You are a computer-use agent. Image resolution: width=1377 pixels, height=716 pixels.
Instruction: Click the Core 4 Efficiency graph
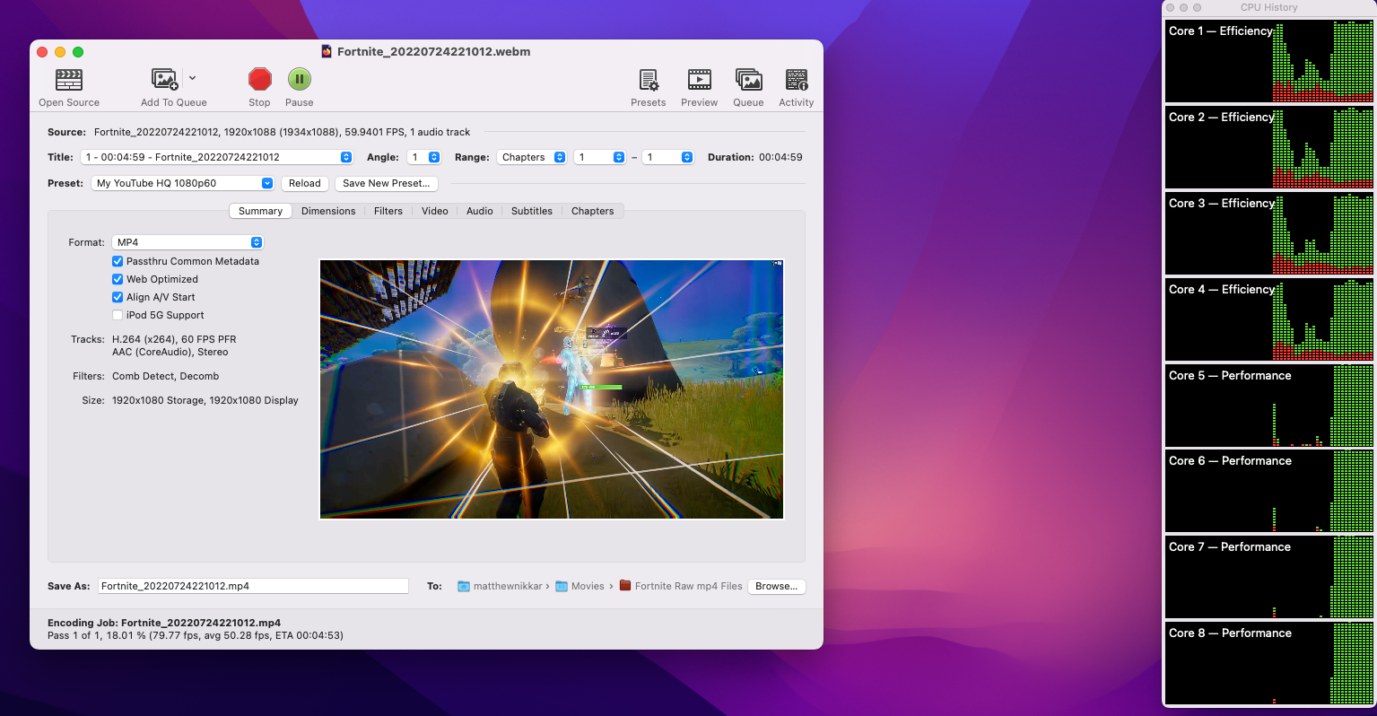click(x=1268, y=319)
